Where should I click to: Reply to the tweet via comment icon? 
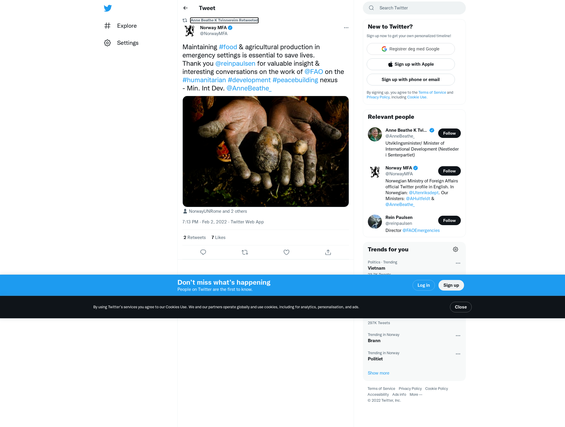203,252
